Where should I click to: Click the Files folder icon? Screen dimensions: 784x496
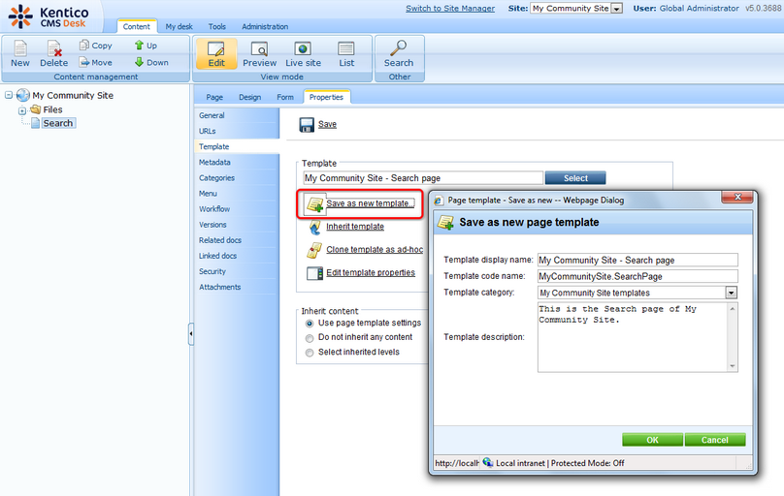tap(36, 109)
